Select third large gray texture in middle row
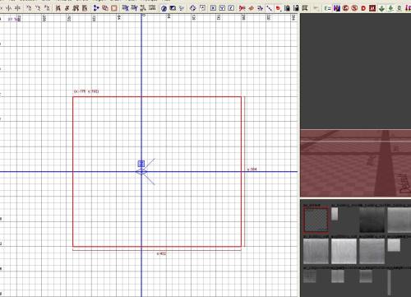 coord(372,251)
